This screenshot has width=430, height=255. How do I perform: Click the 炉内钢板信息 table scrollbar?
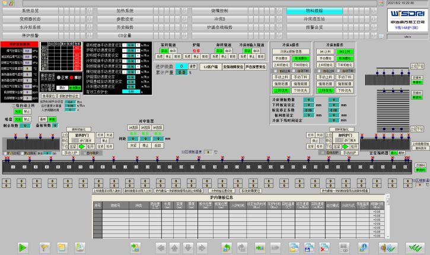387,216
